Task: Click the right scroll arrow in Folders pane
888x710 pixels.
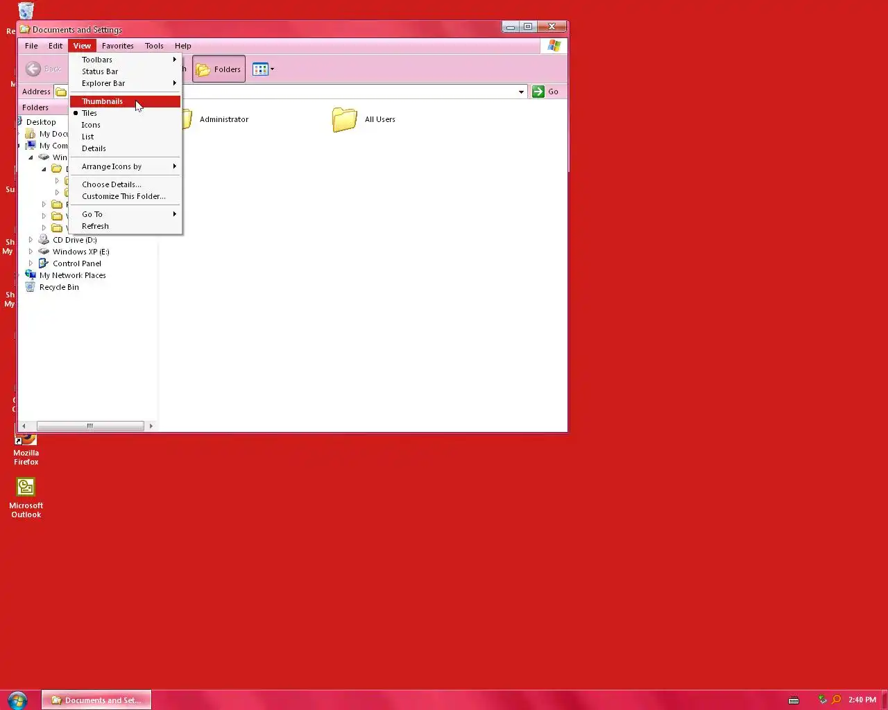Action: click(x=151, y=426)
